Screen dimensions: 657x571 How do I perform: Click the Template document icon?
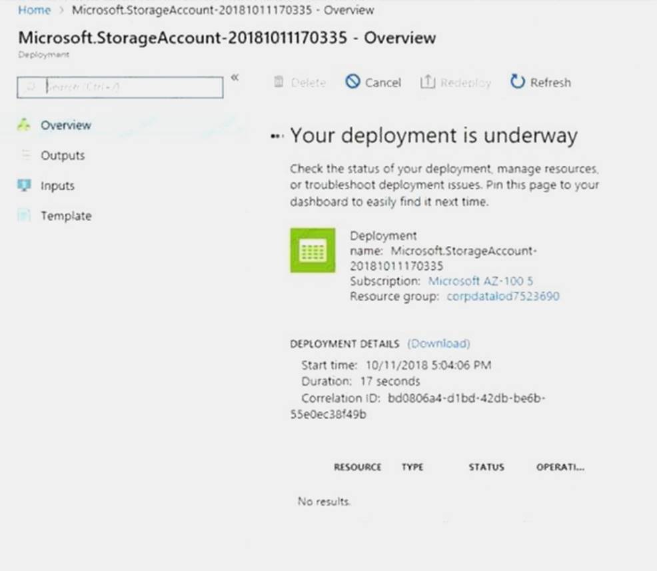pyautogui.click(x=24, y=216)
